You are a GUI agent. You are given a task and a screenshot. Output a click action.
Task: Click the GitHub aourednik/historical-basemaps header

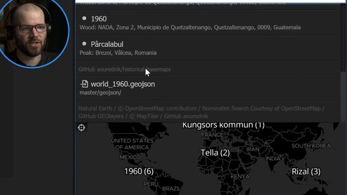pos(125,69)
